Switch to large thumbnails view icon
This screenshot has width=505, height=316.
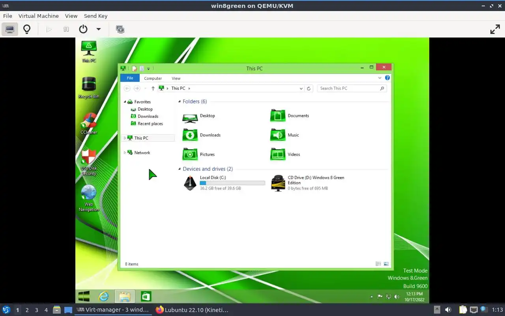pyautogui.click(x=386, y=264)
